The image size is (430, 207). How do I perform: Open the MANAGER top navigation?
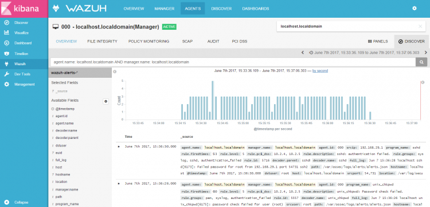(165, 9)
